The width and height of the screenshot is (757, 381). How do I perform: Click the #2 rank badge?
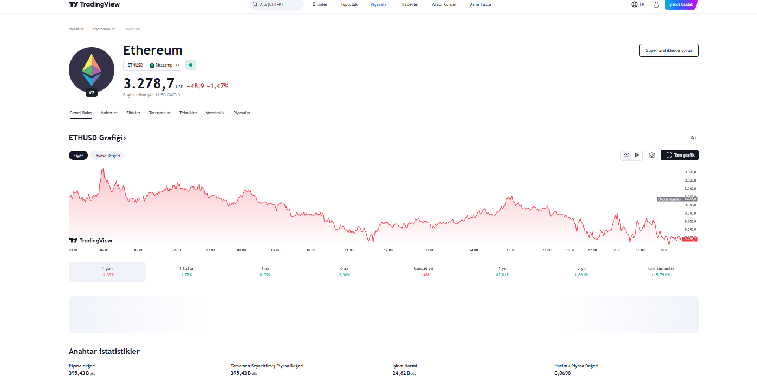(x=92, y=93)
